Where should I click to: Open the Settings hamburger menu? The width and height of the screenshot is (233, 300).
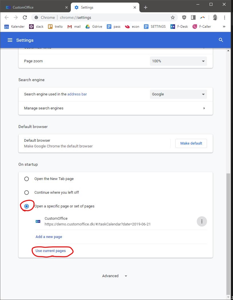[x=10, y=40]
